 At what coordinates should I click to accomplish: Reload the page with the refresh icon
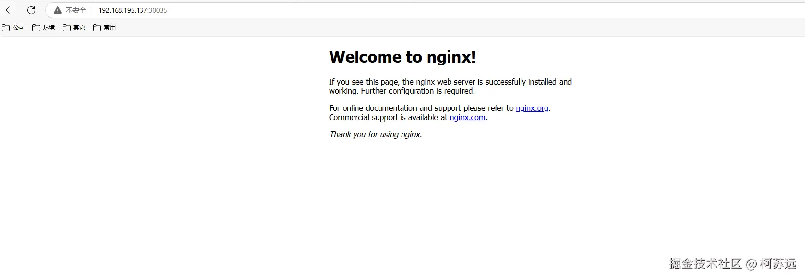(31, 10)
